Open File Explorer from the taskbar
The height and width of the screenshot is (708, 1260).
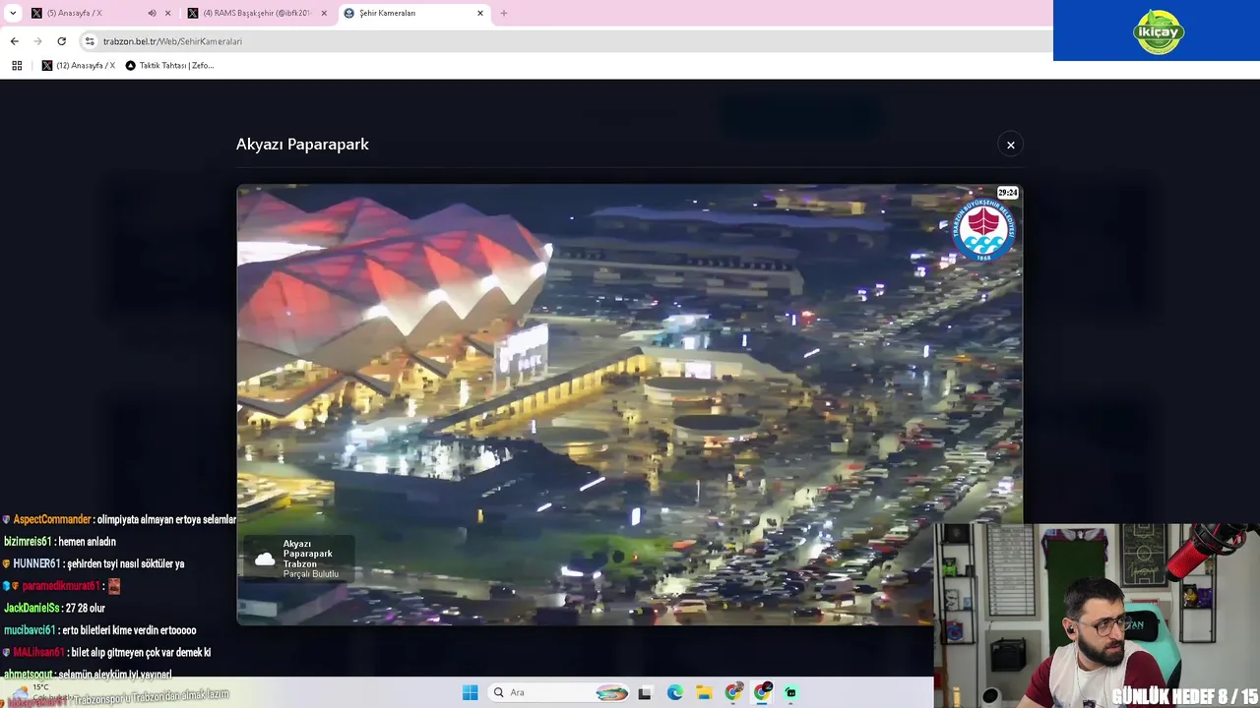(704, 692)
